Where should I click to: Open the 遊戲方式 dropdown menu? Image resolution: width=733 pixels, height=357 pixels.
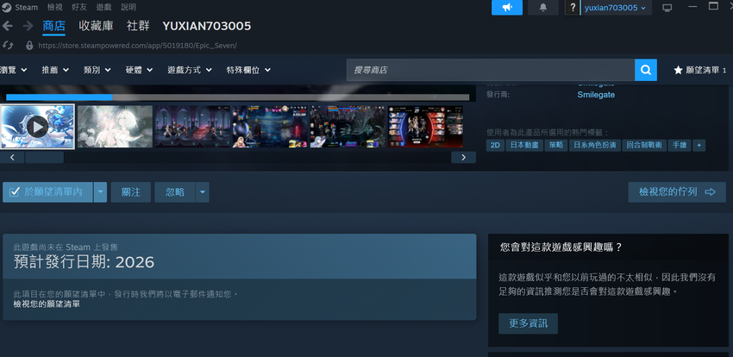click(x=190, y=70)
